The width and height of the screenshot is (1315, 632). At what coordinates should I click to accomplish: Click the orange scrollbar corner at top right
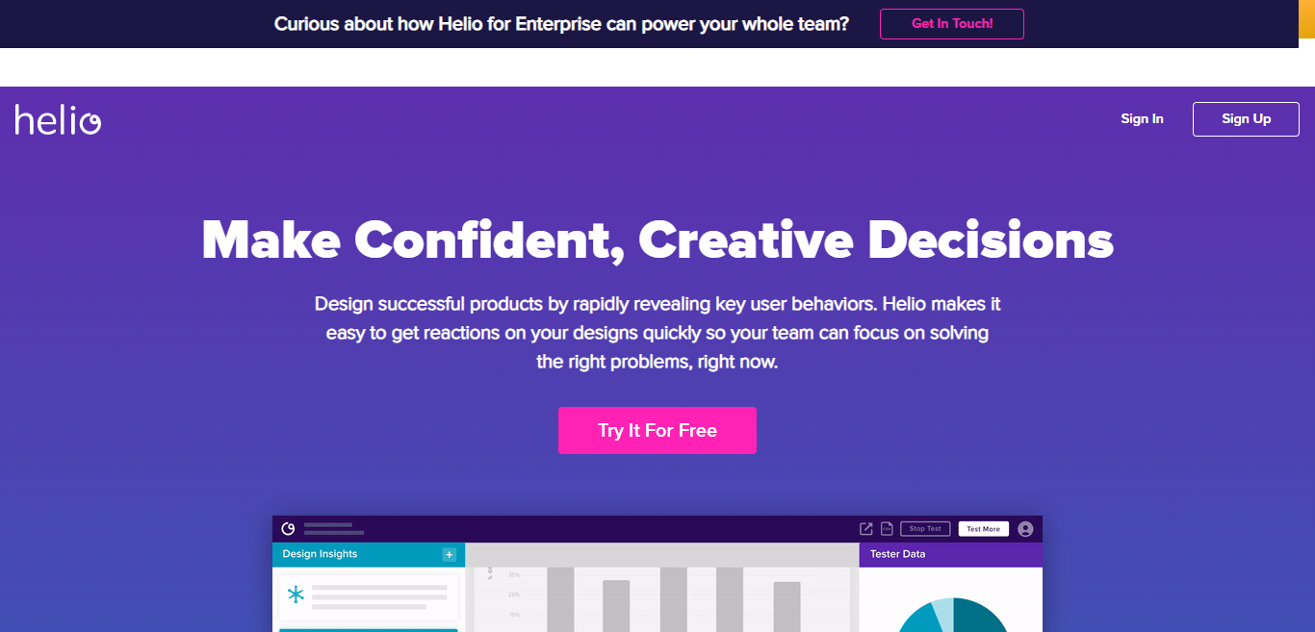1306,18
